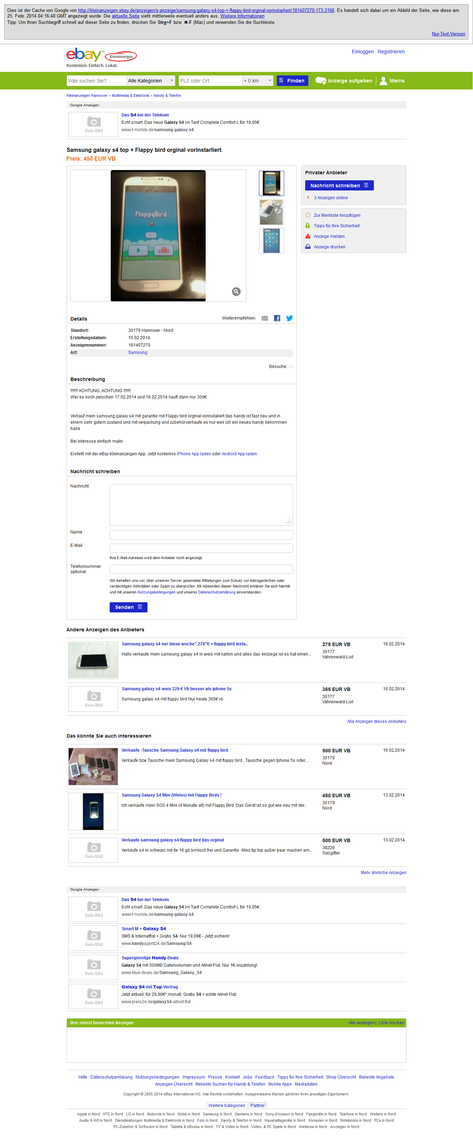Select the second phone thumbnail
Viewport: 473px width, 1141px height.
point(271,212)
